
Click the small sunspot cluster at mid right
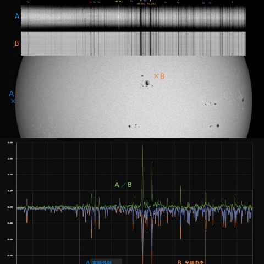point(211,104)
